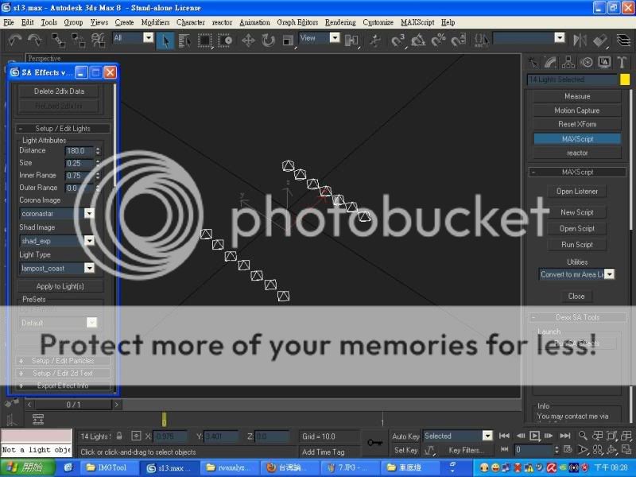
Task: Open the MAXScript menu in menu bar
Action: pos(417,22)
